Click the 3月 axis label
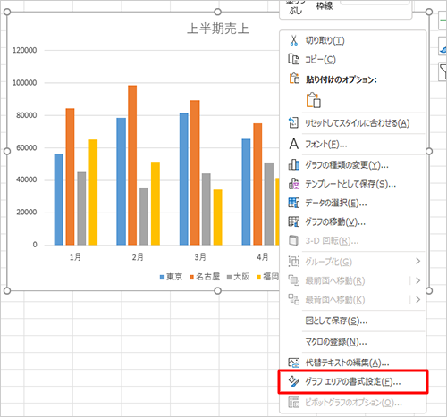This screenshot has height=417, width=447. 200,257
